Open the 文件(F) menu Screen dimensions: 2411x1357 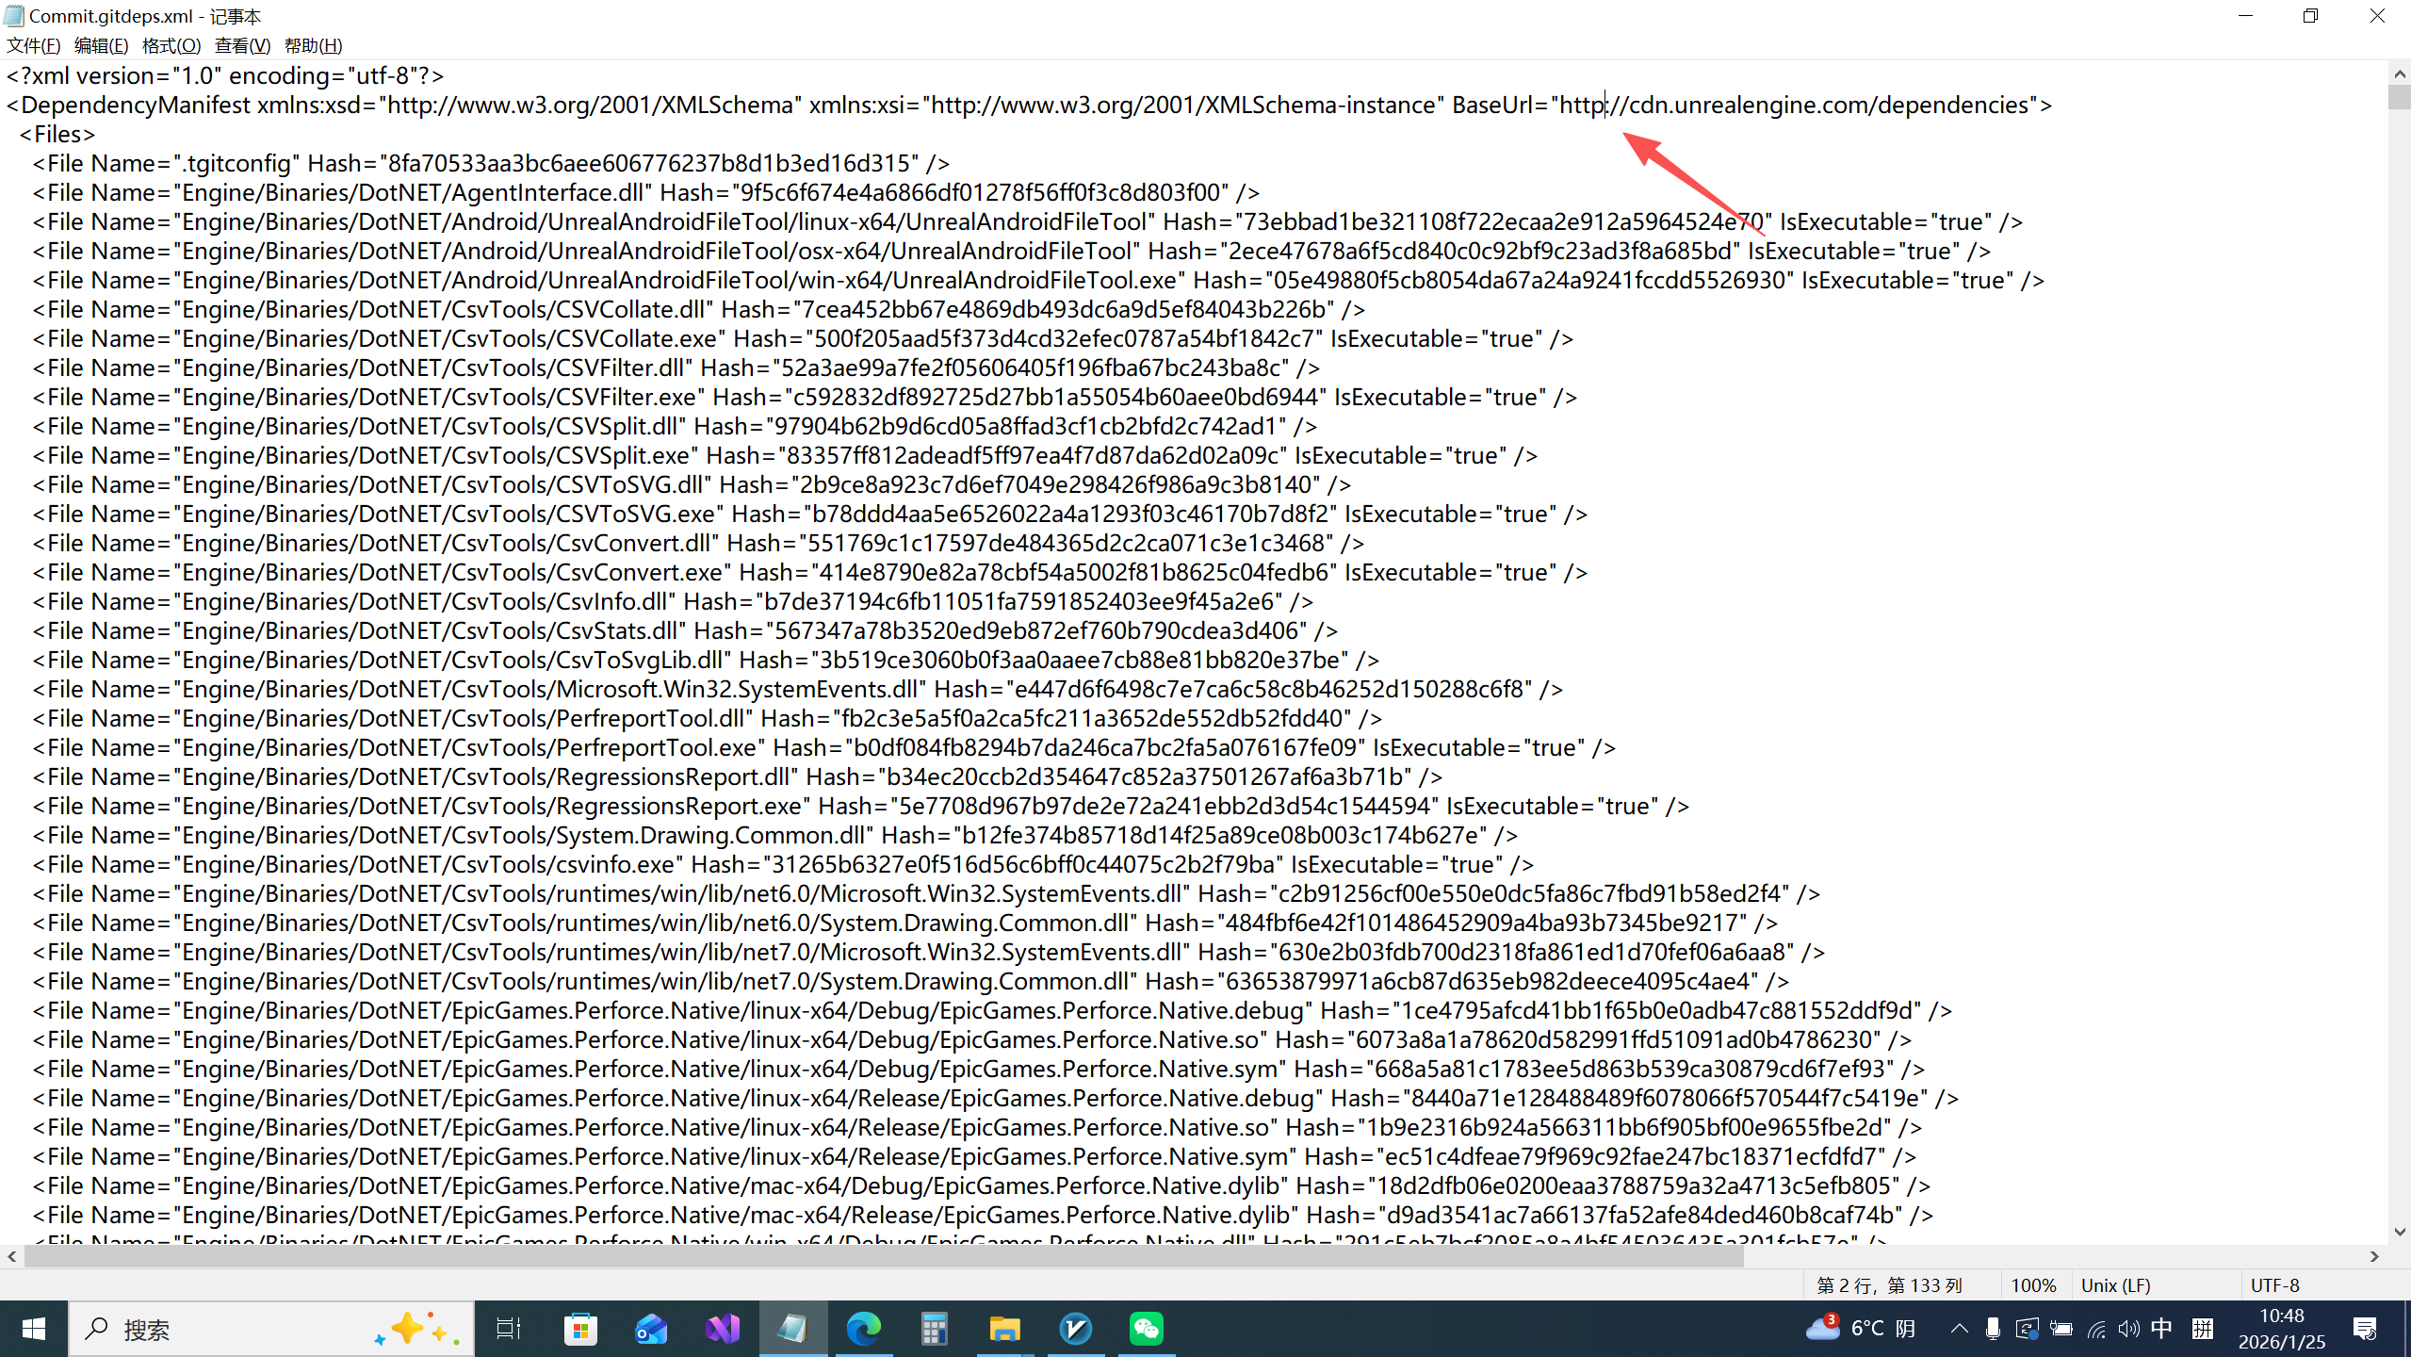[33, 45]
